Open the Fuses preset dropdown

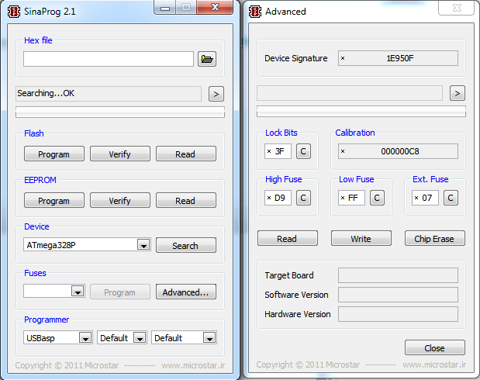click(x=77, y=292)
